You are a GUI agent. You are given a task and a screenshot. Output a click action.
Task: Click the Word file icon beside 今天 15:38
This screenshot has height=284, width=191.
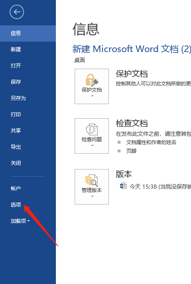(123, 186)
